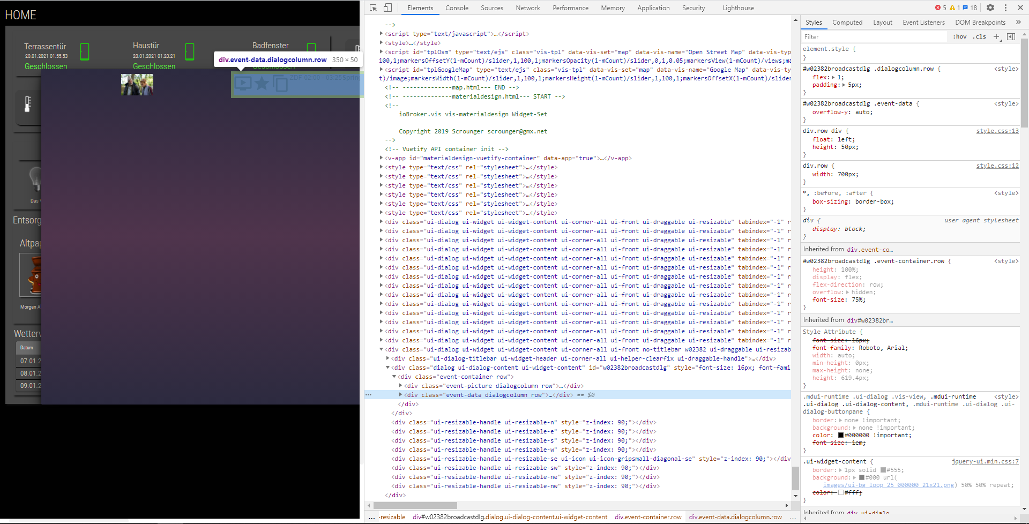The height and width of the screenshot is (524, 1029).
Task: Switch to the Computed styles tab
Action: [x=847, y=22]
